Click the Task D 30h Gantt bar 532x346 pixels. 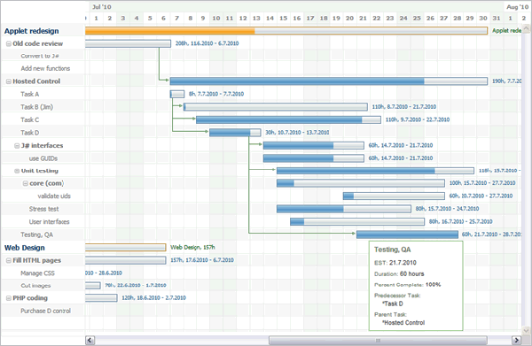pos(235,133)
